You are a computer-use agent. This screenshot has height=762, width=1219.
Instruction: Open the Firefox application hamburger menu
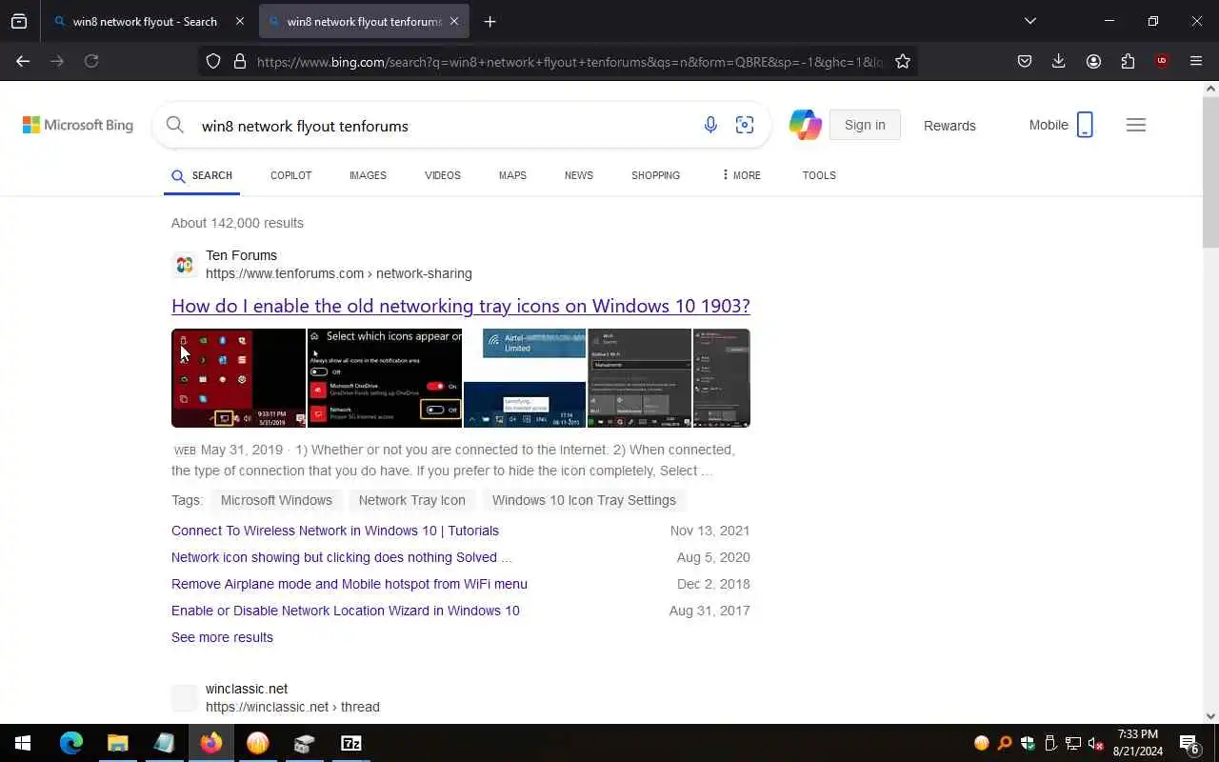[1196, 61]
